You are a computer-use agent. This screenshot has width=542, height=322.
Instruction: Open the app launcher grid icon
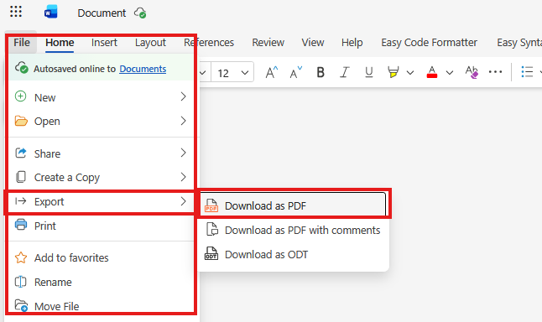pyautogui.click(x=16, y=12)
